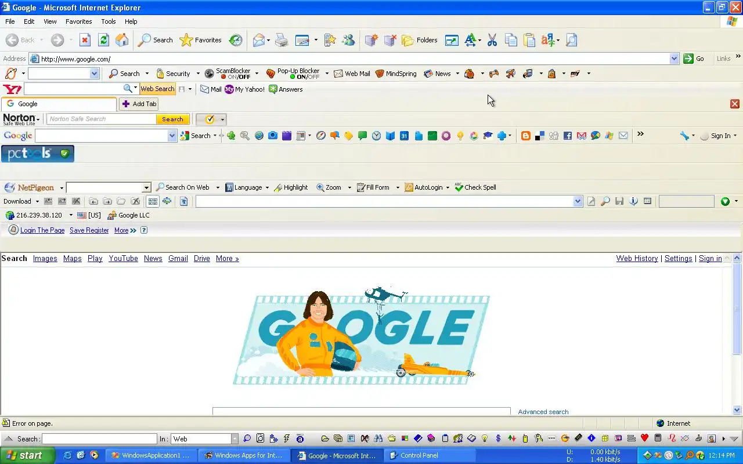Screen dimensions: 743x464
Task: Click the Stop button in IE toolbar
Action: click(85, 40)
